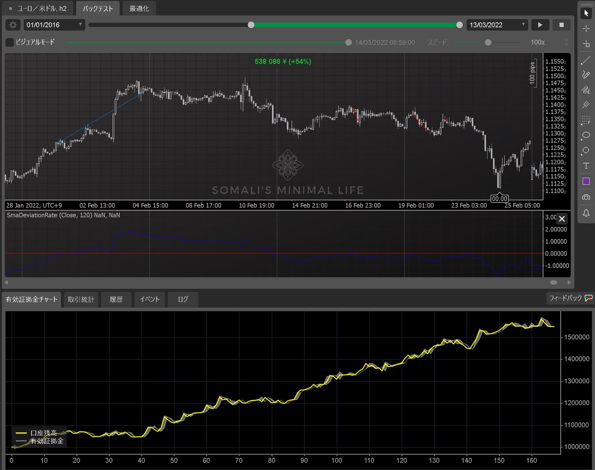595x470 pixels.
Task: Open backtest settings gear
Action: point(13,25)
